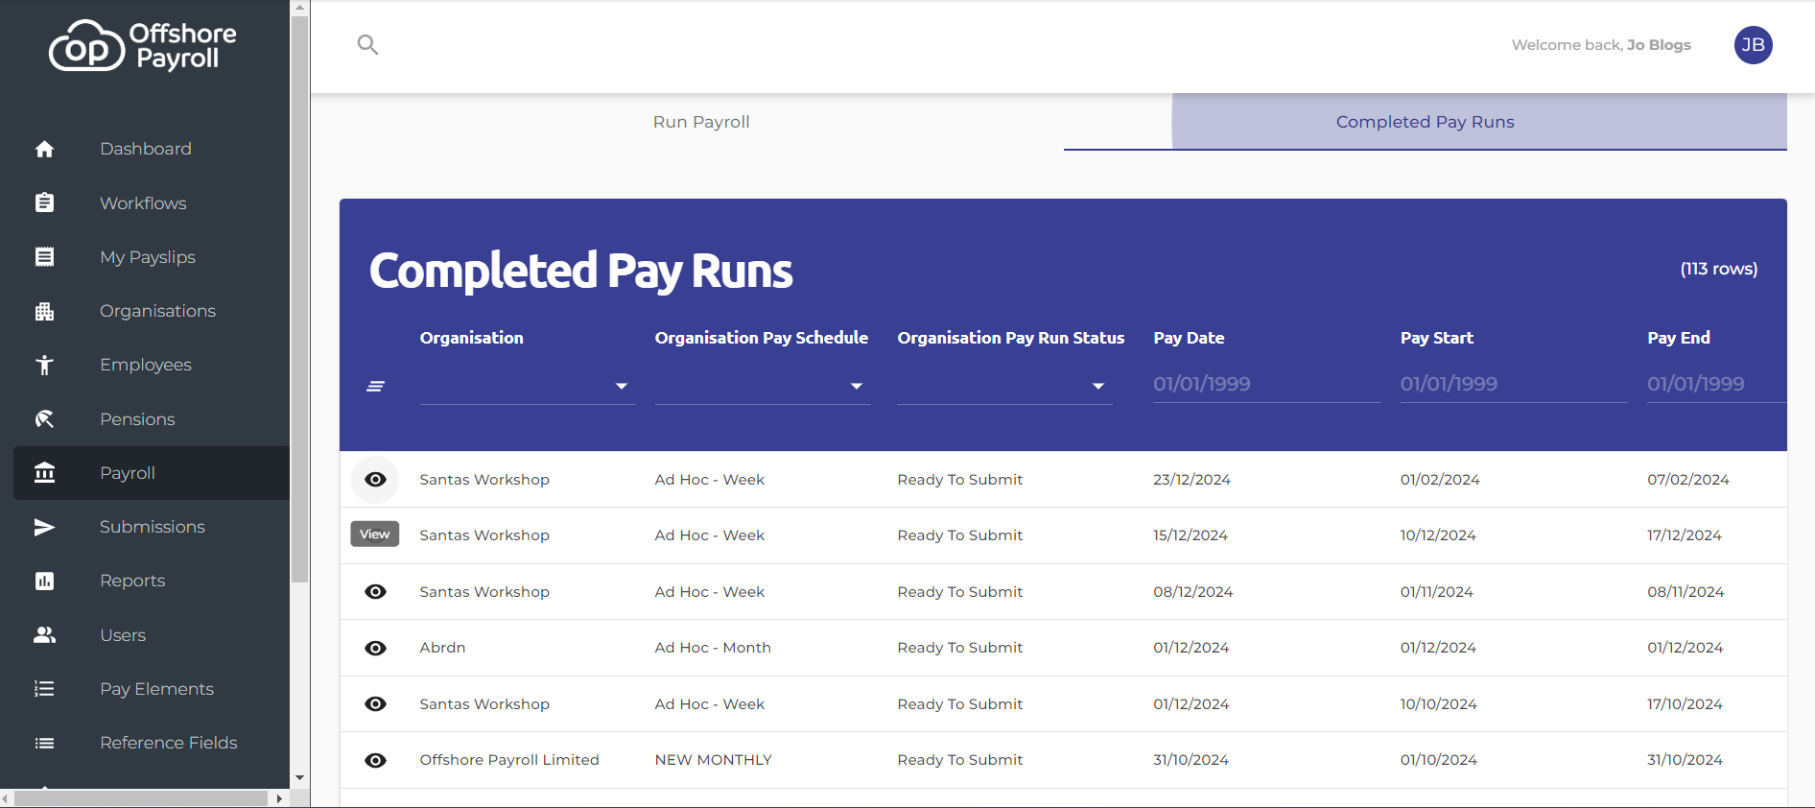Click the sidebar scroll right arrow
This screenshot has height=808, width=1815.
[279, 798]
